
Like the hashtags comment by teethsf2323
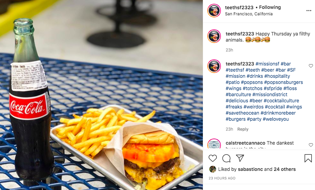pyautogui.click(x=311, y=66)
